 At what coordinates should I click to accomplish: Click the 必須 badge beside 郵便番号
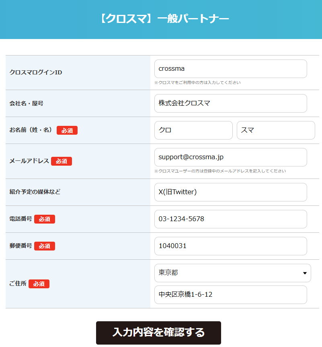(44, 246)
